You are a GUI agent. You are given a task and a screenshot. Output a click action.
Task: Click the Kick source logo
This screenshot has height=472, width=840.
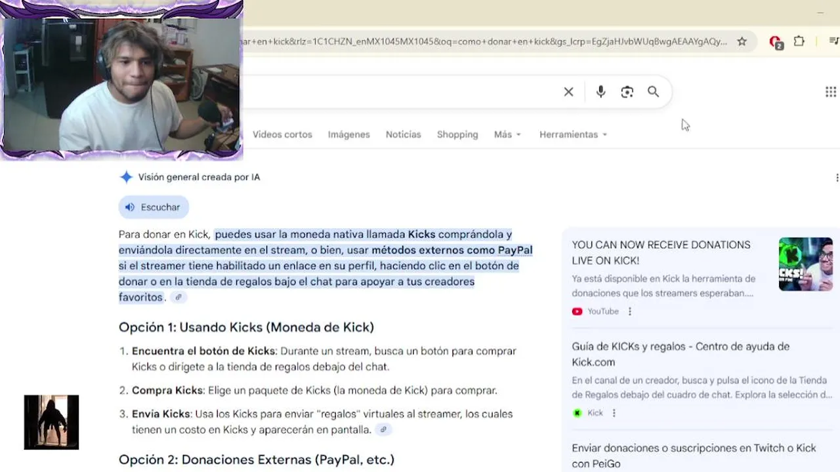[577, 413]
